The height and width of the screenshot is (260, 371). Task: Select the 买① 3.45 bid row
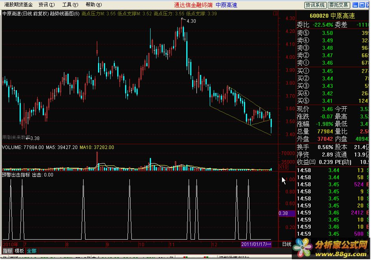332,71
